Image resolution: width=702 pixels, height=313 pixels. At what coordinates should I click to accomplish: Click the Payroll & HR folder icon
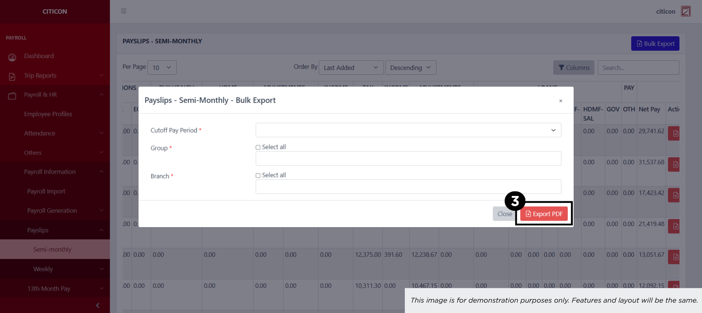(12, 96)
